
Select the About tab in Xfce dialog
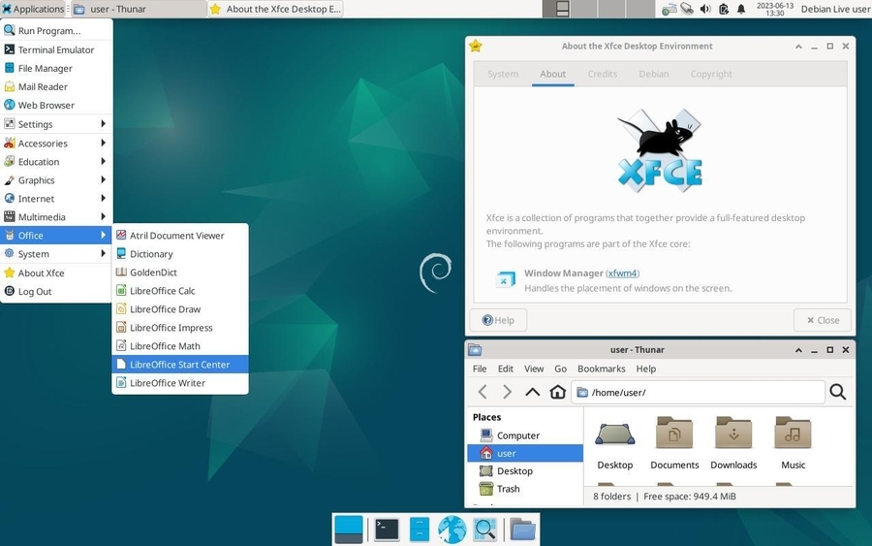[553, 74]
